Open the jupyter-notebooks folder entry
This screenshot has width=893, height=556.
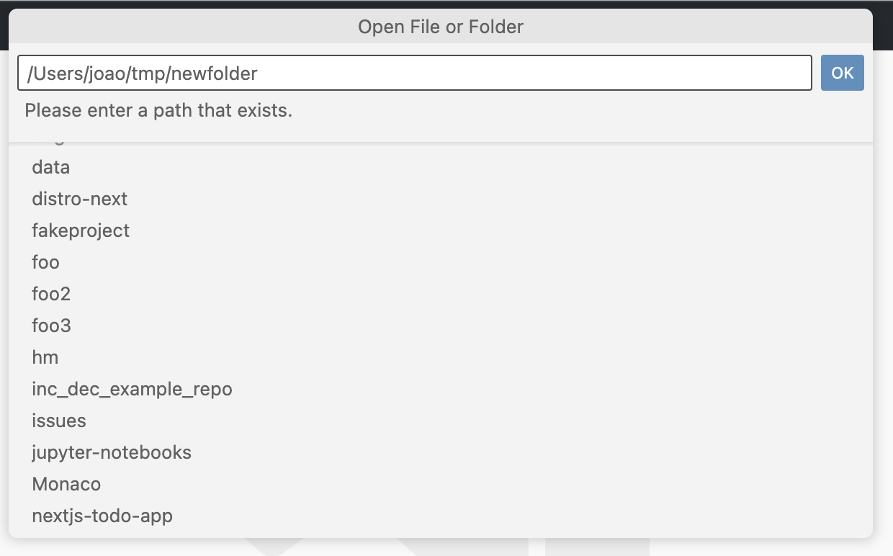click(112, 452)
